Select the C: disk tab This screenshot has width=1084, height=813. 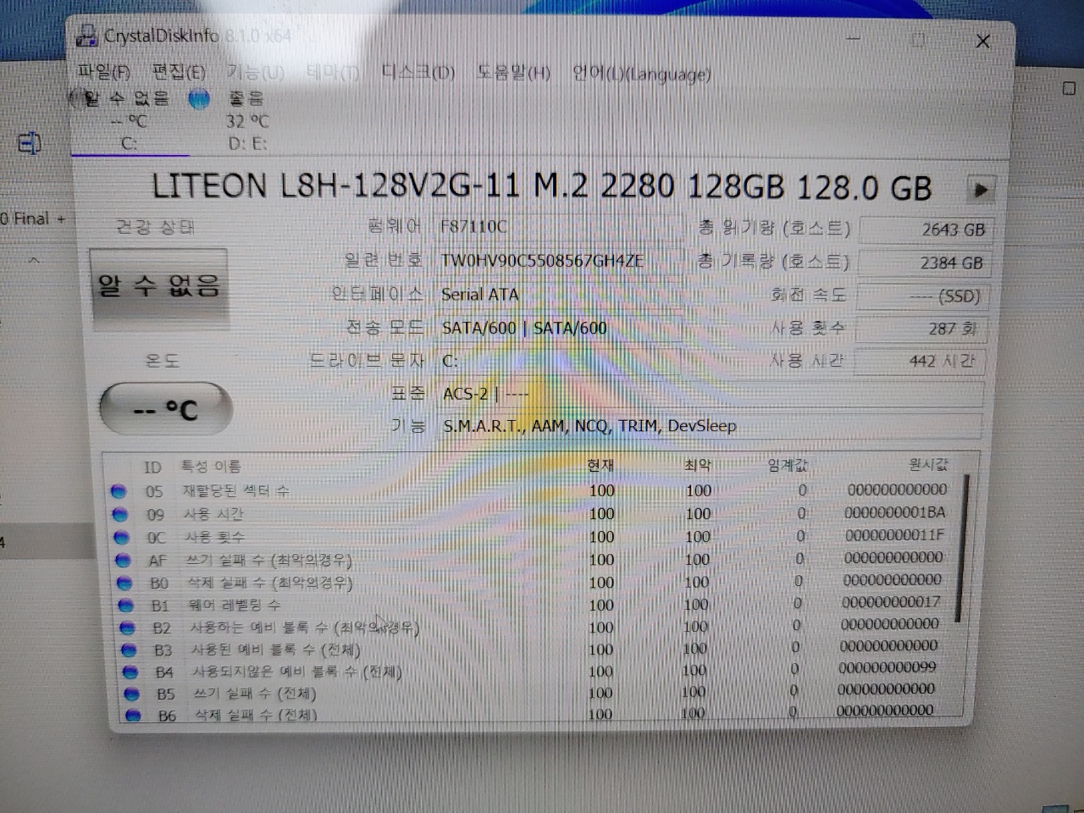pyautogui.click(x=129, y=121)
